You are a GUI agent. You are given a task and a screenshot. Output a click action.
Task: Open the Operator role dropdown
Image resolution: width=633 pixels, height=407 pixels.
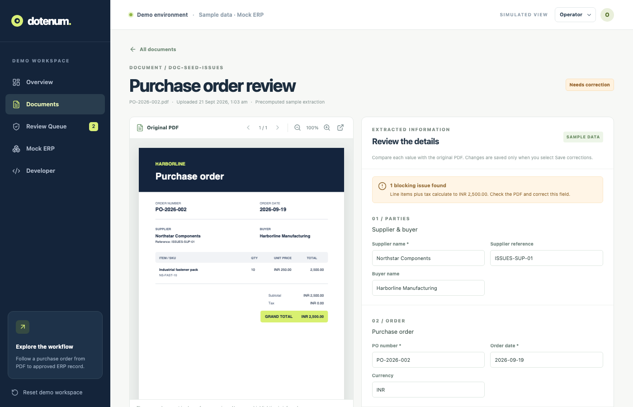click(x=575, y=15)
